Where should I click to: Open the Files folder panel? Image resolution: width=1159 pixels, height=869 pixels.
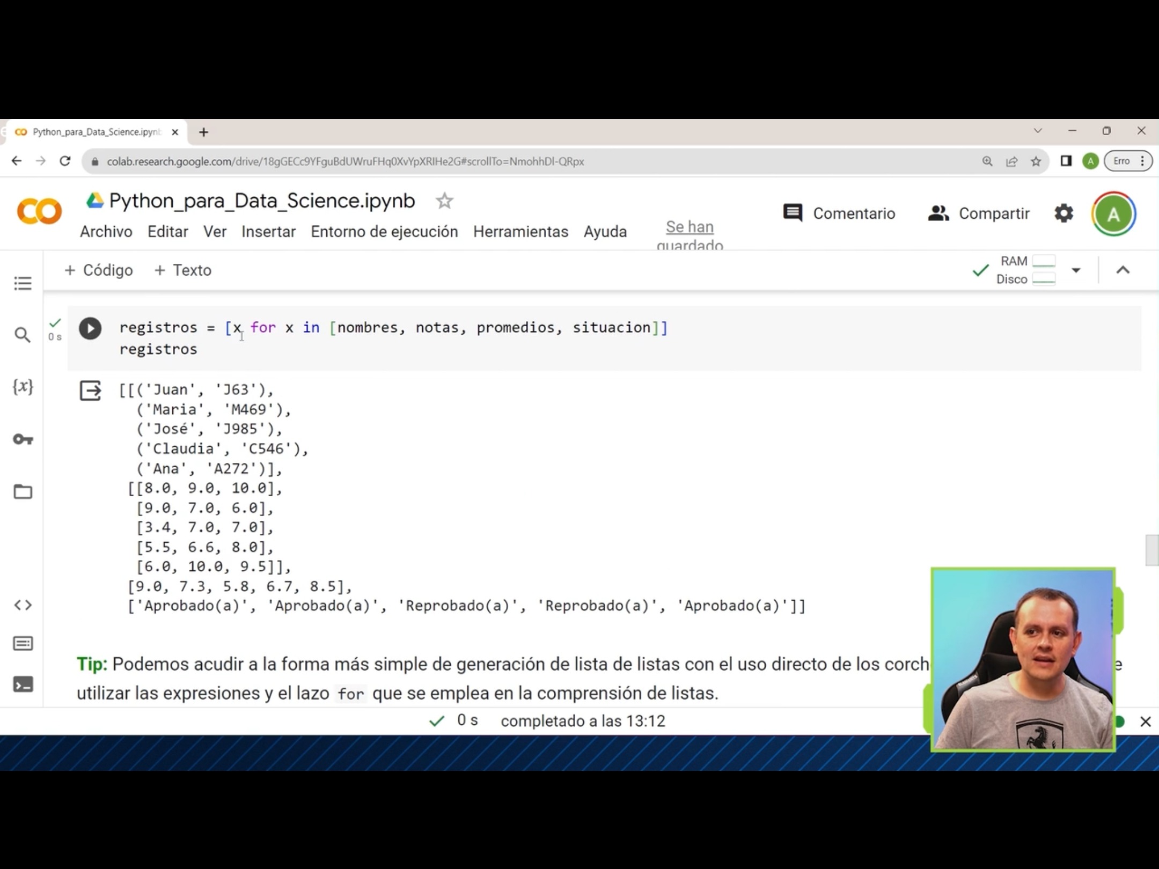(23, 491)
